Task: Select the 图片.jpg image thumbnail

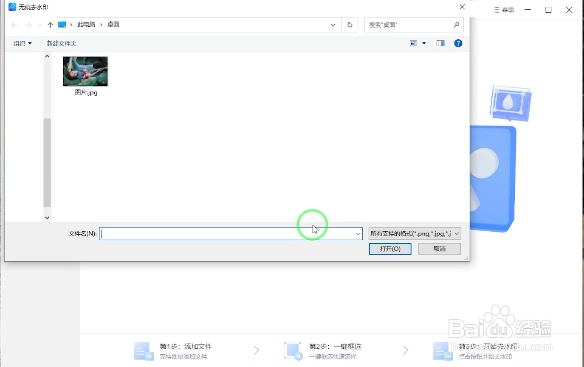Action: (x=85, y=71)
